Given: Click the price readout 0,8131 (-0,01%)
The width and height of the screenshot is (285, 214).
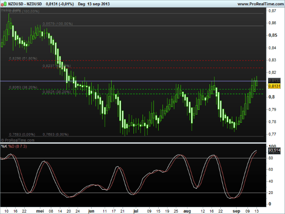Looking at the screenshot, I should [x=60, y=4].
